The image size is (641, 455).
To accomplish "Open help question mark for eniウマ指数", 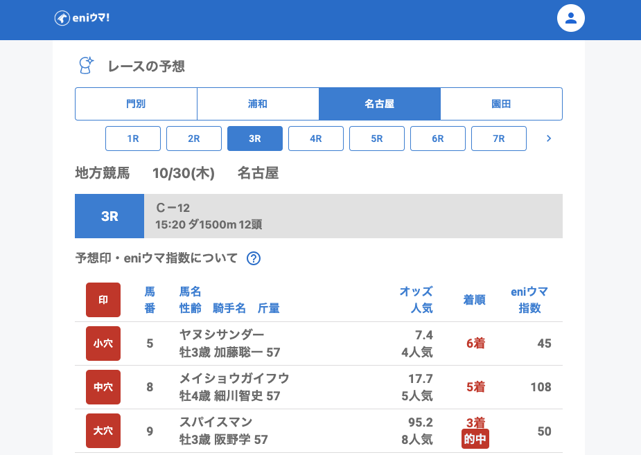I will tap(254, 258).
